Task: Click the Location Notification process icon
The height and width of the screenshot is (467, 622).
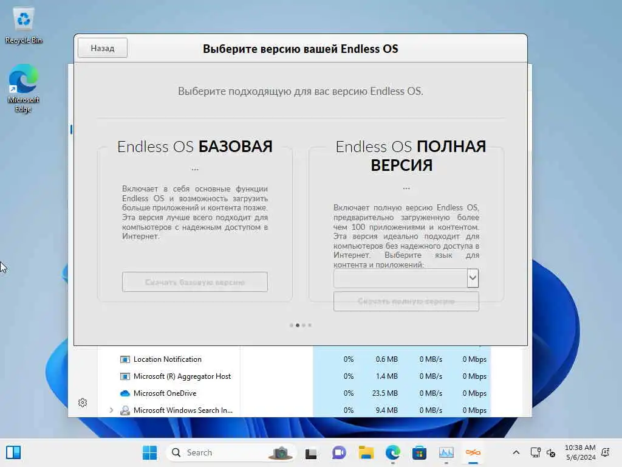Action: tap(125, 359)
